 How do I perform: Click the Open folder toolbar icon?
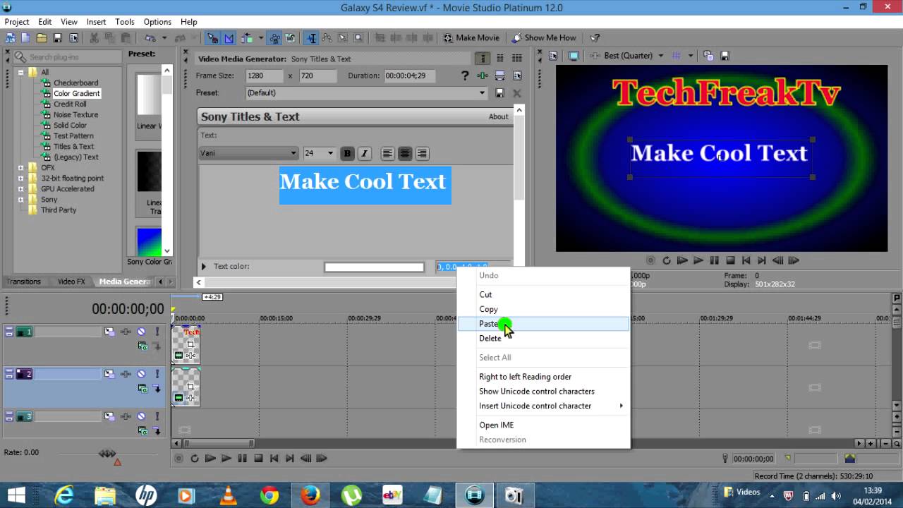coord(42,37)
